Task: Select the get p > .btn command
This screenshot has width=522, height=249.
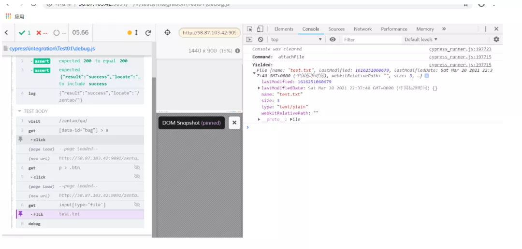Action: pyautogui.click(x=80, y=168)
